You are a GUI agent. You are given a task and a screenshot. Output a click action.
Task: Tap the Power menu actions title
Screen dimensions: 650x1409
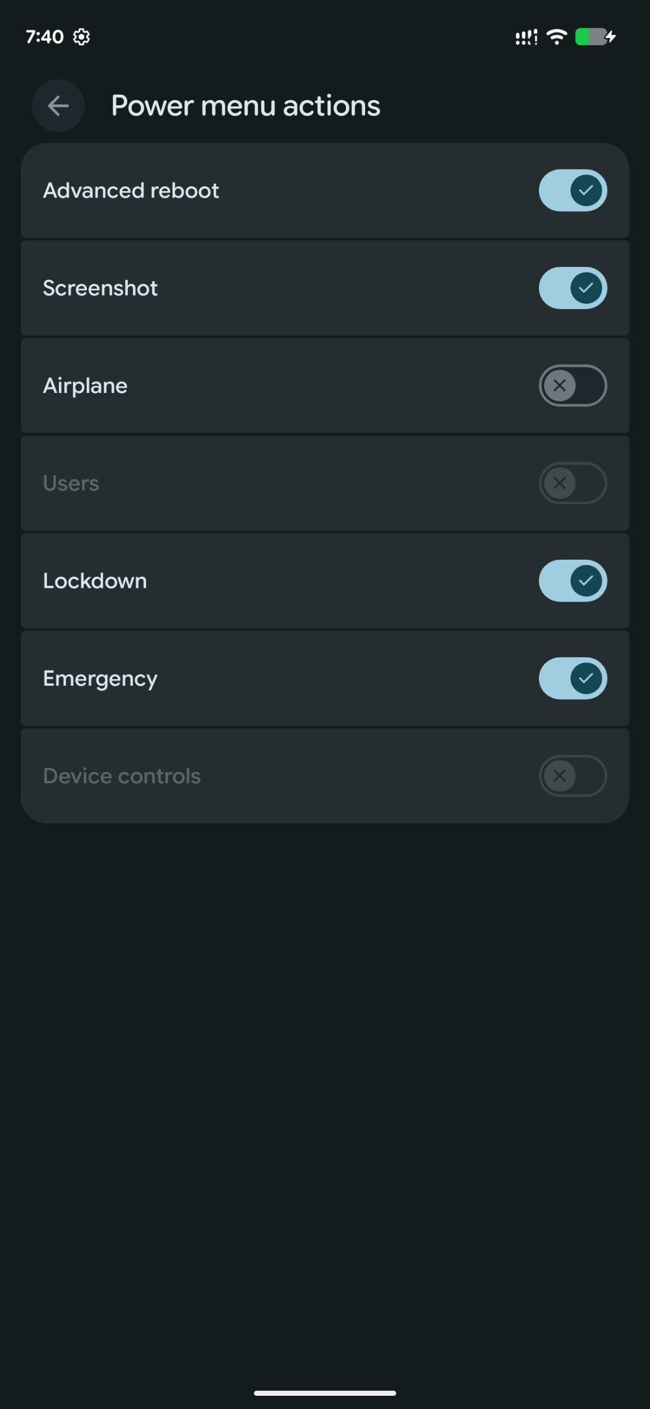coord(245,106)
